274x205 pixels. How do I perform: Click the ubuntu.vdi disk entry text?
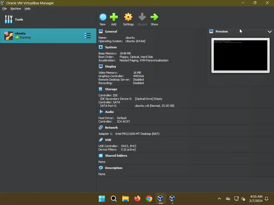tap(154, 106)
